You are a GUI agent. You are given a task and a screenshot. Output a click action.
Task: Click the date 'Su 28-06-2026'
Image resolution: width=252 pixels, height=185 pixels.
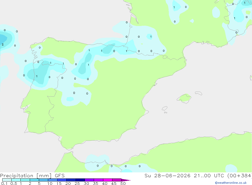click(167, 175)
